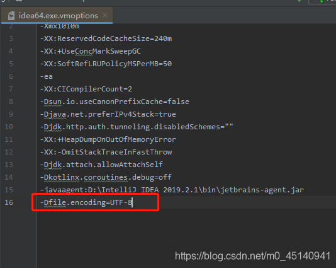Viewport: 336px width, 268px height.
Task: Click the -Djava.net.preferIPv4Stack=true line
Action: [108, 114]
